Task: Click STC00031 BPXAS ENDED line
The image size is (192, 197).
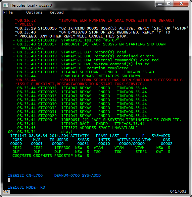Action: point(80,112)
